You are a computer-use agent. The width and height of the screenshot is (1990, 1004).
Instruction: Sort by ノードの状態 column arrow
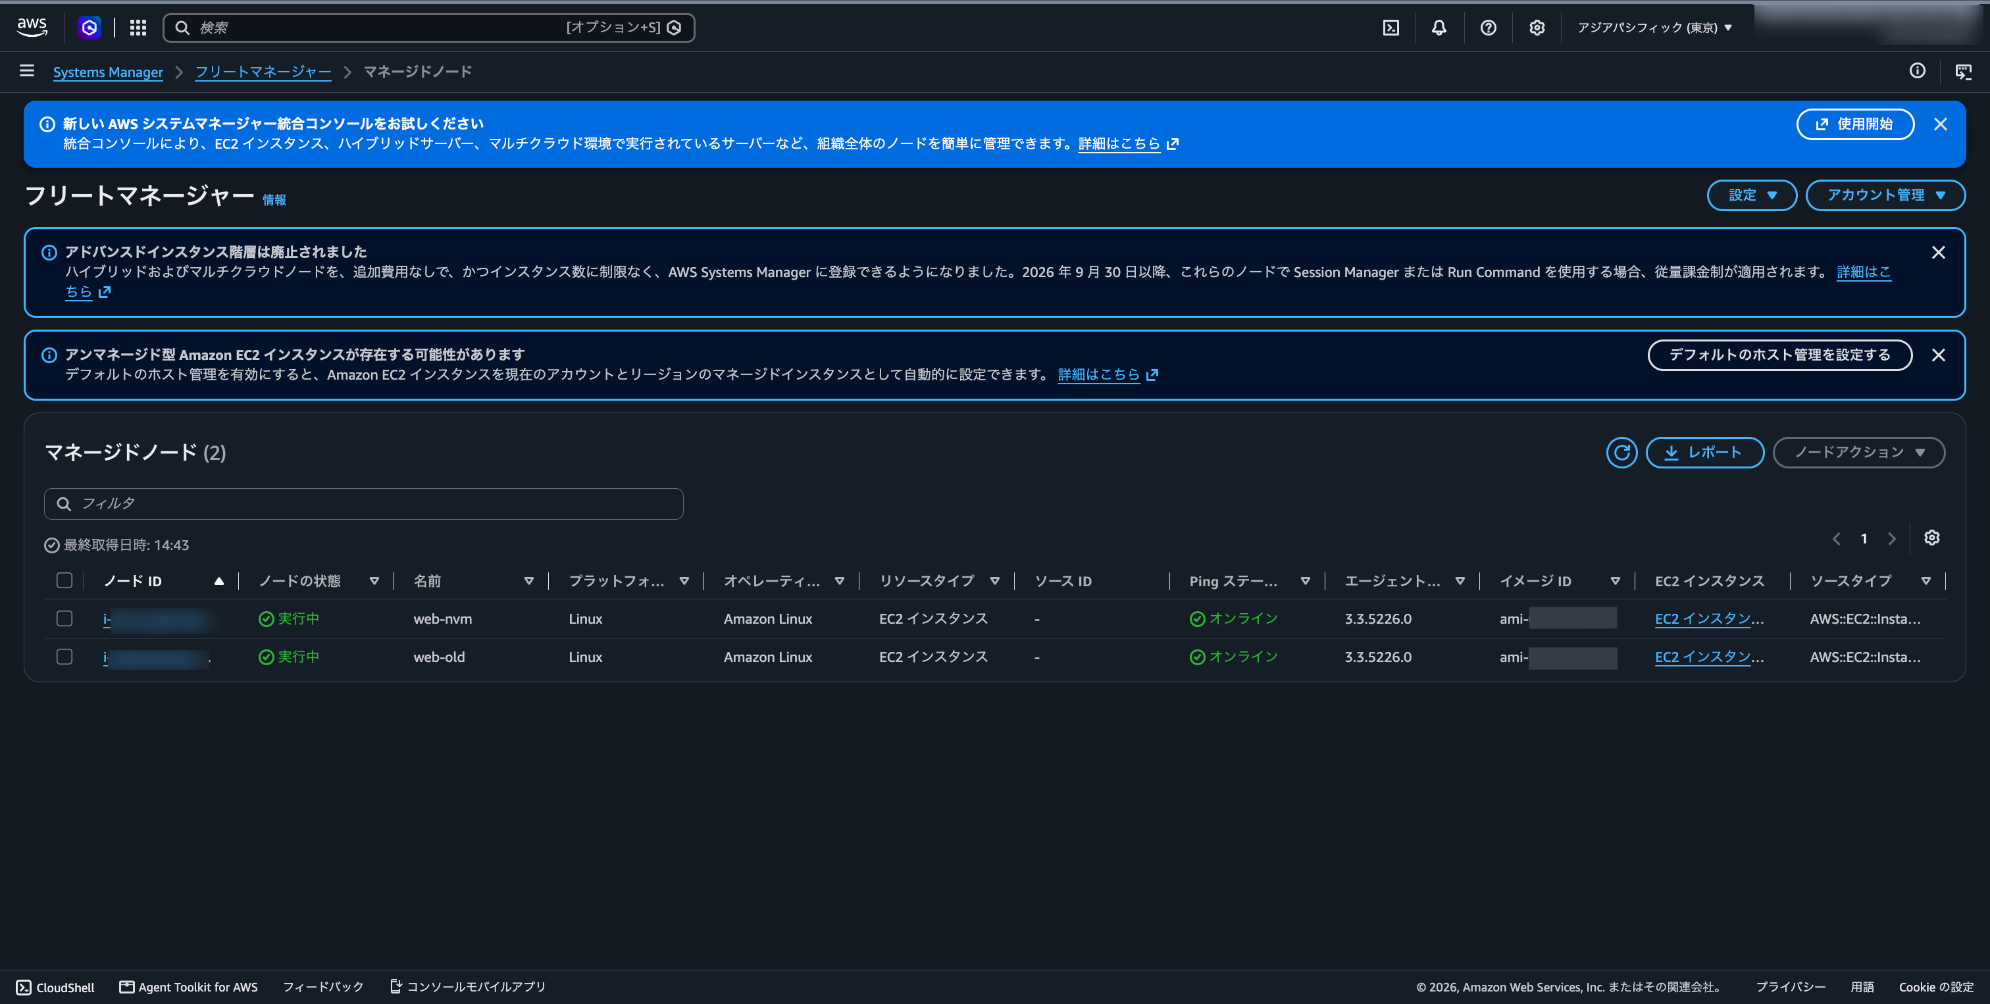[x=374, y=581]
